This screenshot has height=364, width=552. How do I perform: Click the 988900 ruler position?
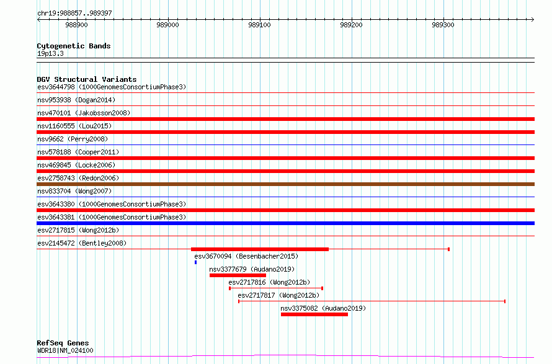[76, 25]
